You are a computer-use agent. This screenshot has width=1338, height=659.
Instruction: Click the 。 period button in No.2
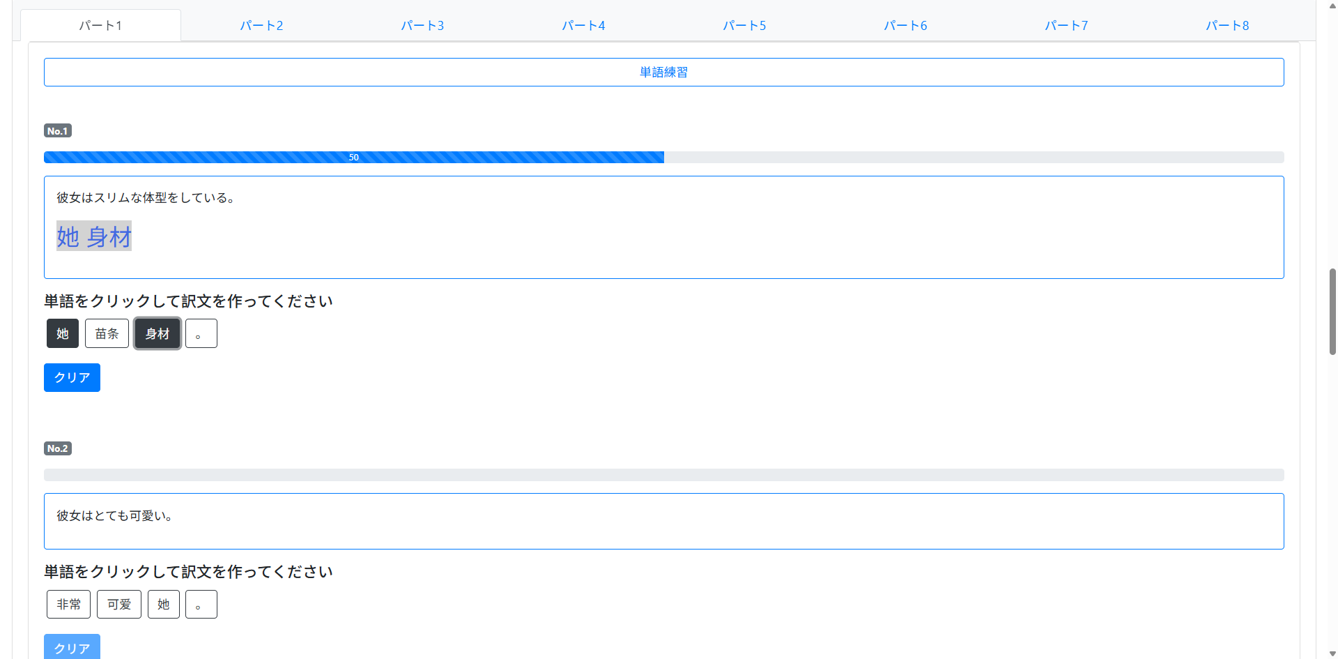pos(201,604)
